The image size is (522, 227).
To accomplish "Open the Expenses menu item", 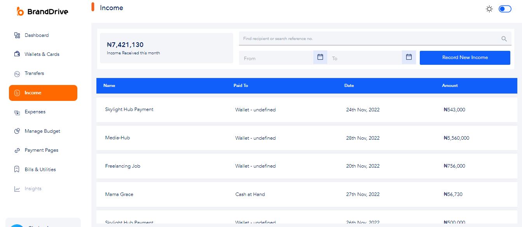I will point(35,112).
